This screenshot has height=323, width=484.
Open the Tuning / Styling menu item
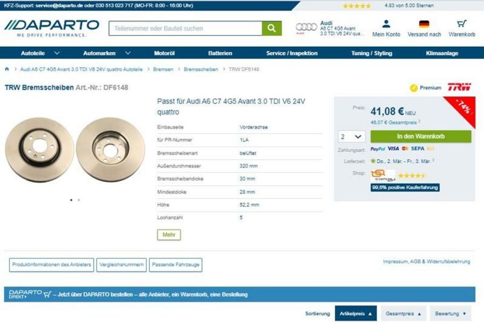372,53
